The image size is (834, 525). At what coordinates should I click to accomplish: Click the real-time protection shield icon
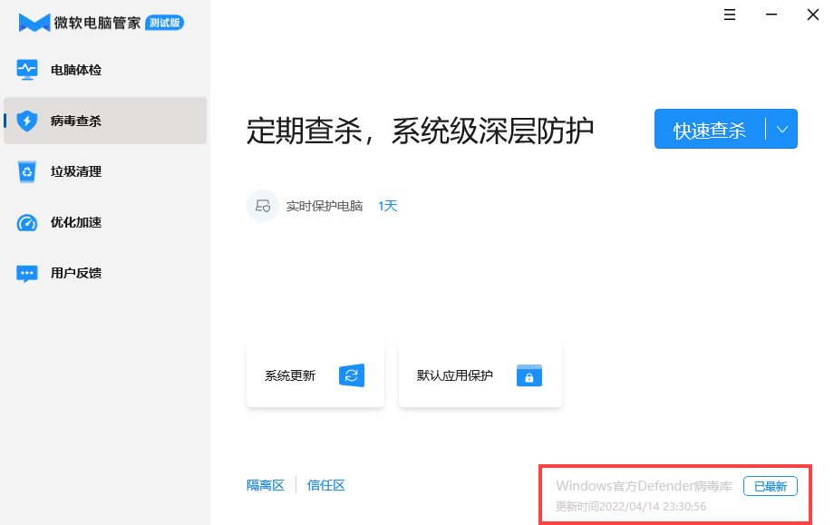pos(262,206)
